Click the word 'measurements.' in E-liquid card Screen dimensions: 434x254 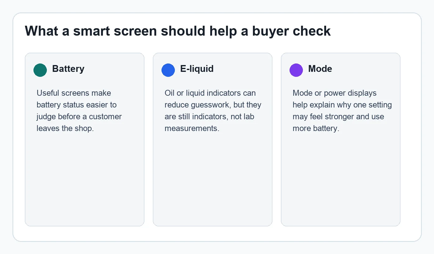click(x=192, y=128)
